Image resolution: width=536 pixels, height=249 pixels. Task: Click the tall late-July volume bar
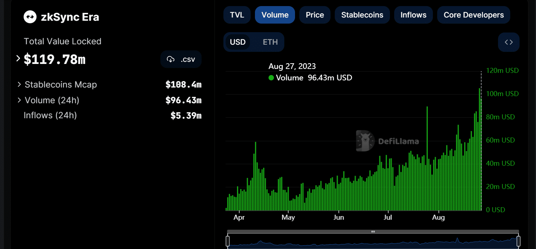point(427,158)
